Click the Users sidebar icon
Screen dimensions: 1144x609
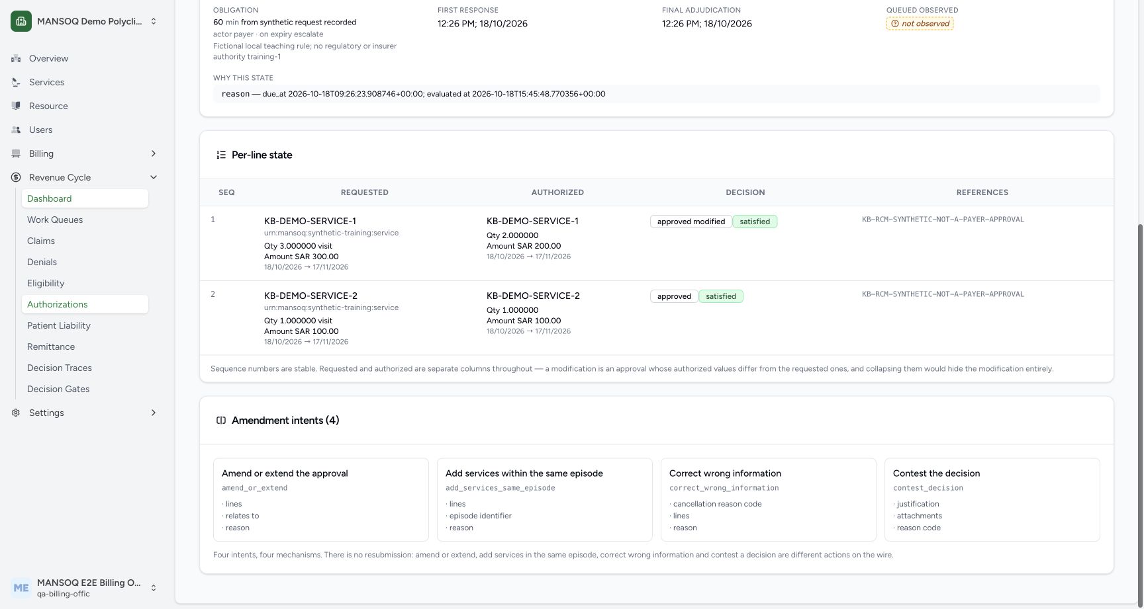[x=16, y=130]
